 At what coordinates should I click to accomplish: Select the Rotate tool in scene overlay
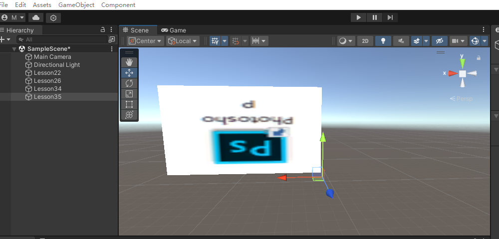click(x=129, y=83)
